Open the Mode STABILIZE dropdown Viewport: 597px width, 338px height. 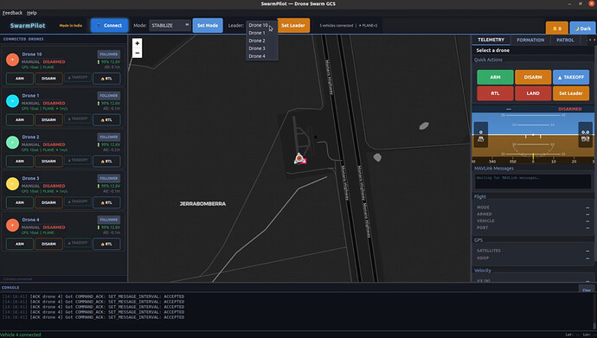click(x=170, y=25)
